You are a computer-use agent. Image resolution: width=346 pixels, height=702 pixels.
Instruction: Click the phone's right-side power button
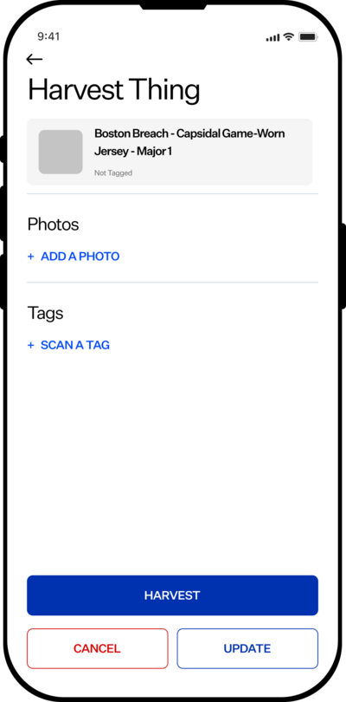[343, 266]
